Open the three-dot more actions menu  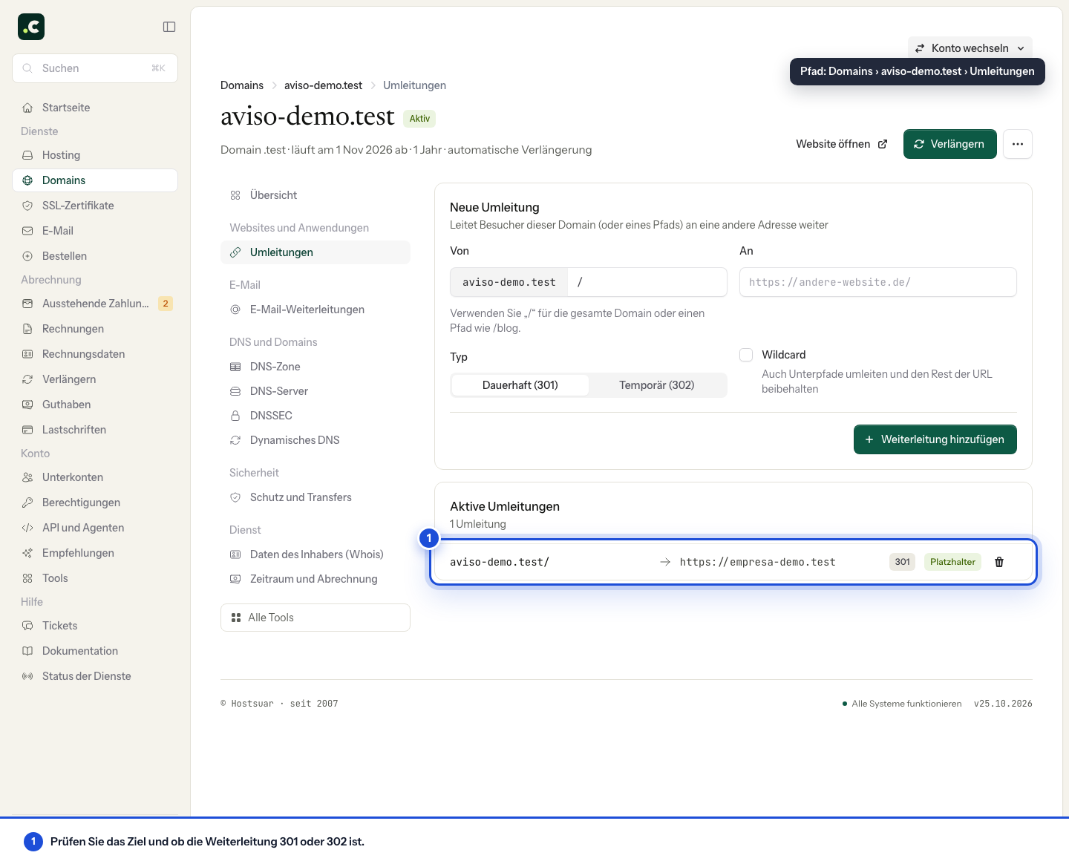pos(1018,144)
